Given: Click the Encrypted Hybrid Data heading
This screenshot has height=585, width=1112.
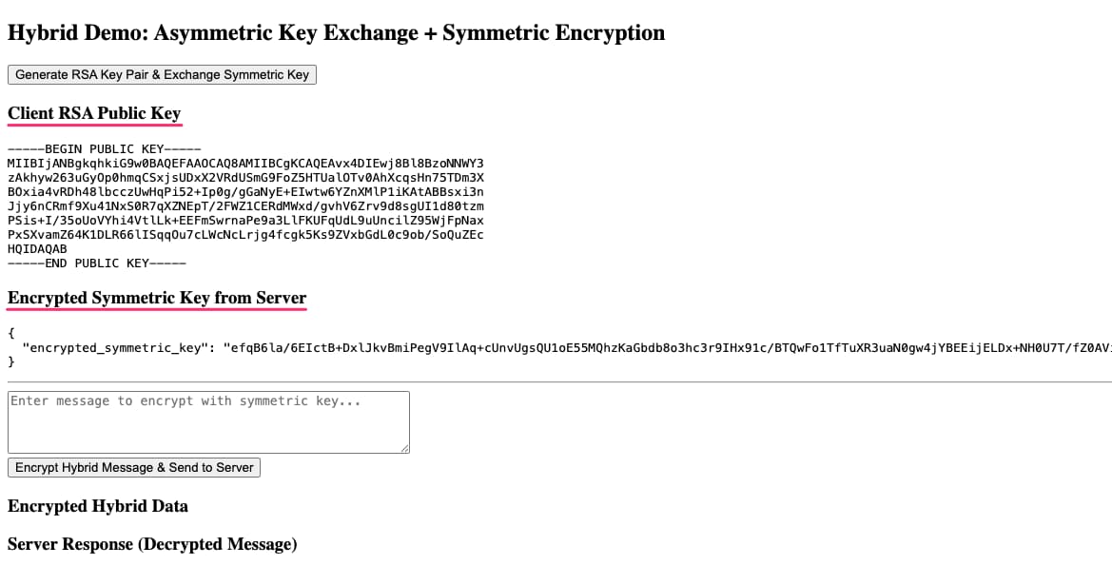Looking at the screenshot, I should tap(98, 506).
